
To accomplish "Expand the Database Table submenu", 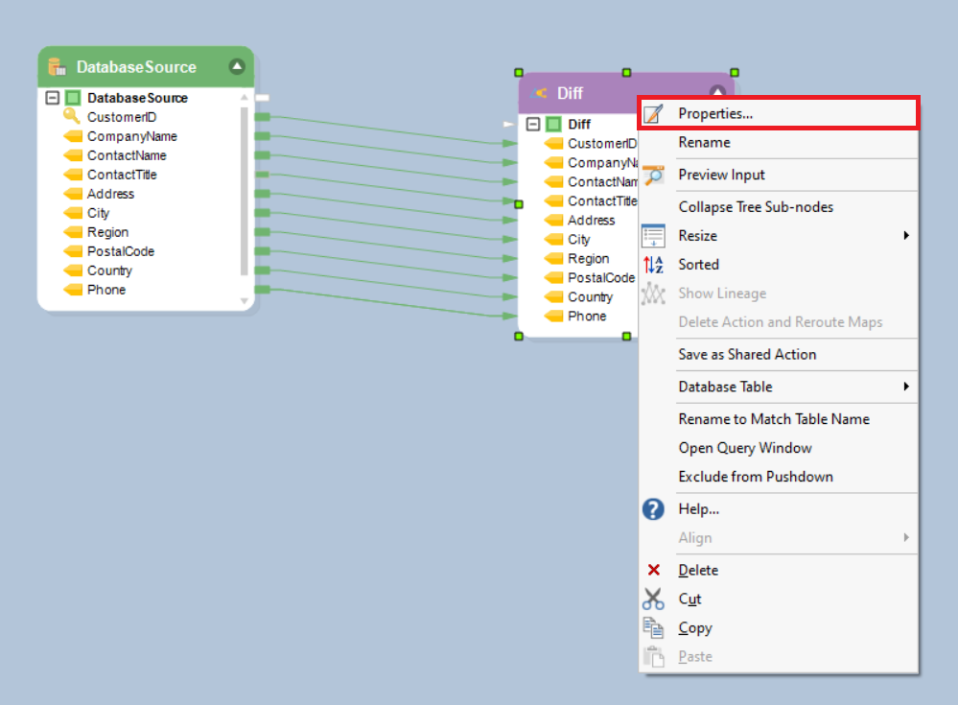I will pos(905,387).
